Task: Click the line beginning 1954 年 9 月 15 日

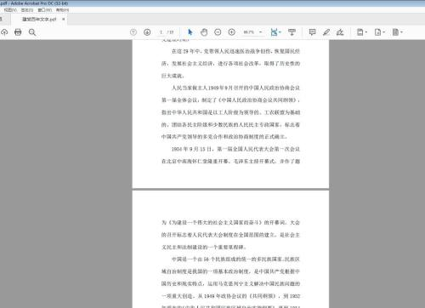Action: 235,149
